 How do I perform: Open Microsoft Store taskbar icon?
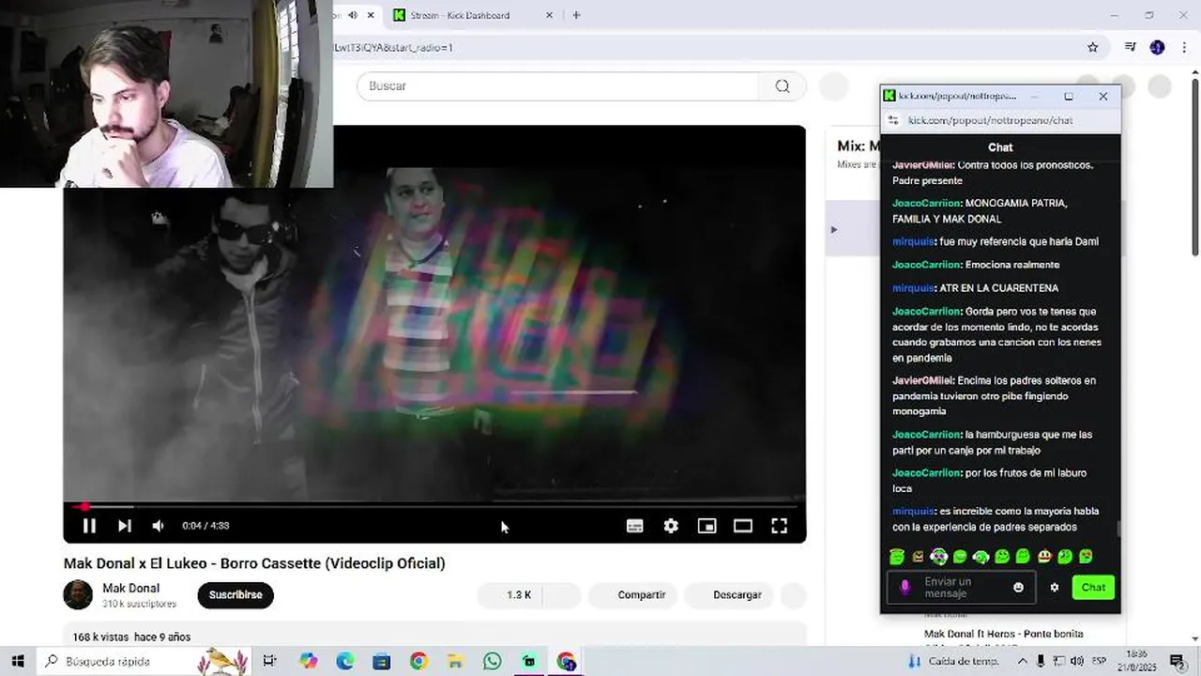pyautogui.click(x=382, y=661)
